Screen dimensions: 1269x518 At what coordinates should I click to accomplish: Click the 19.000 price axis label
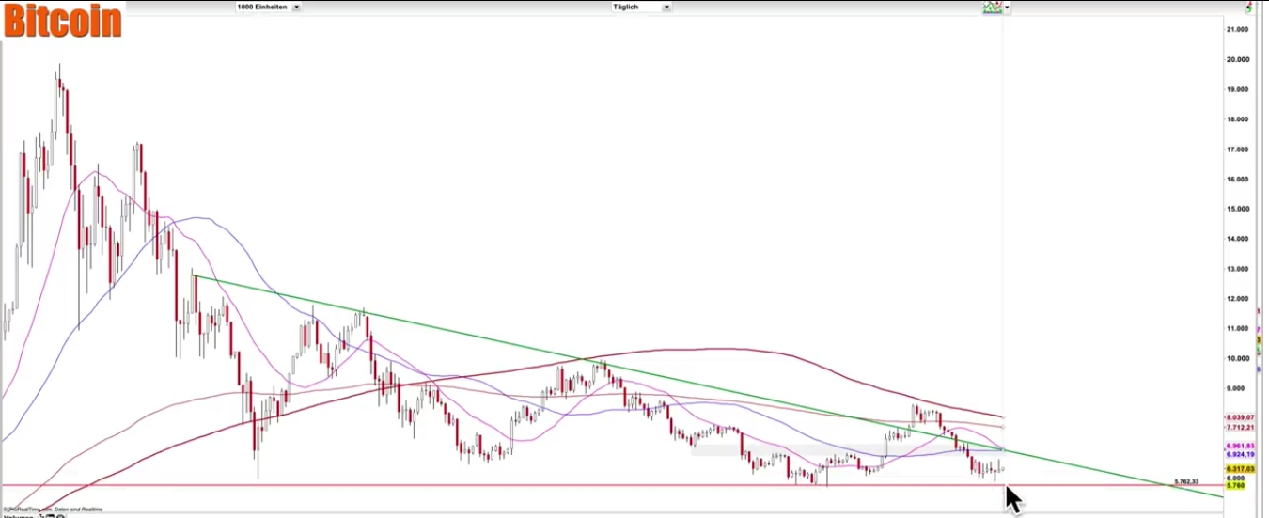1238,89
